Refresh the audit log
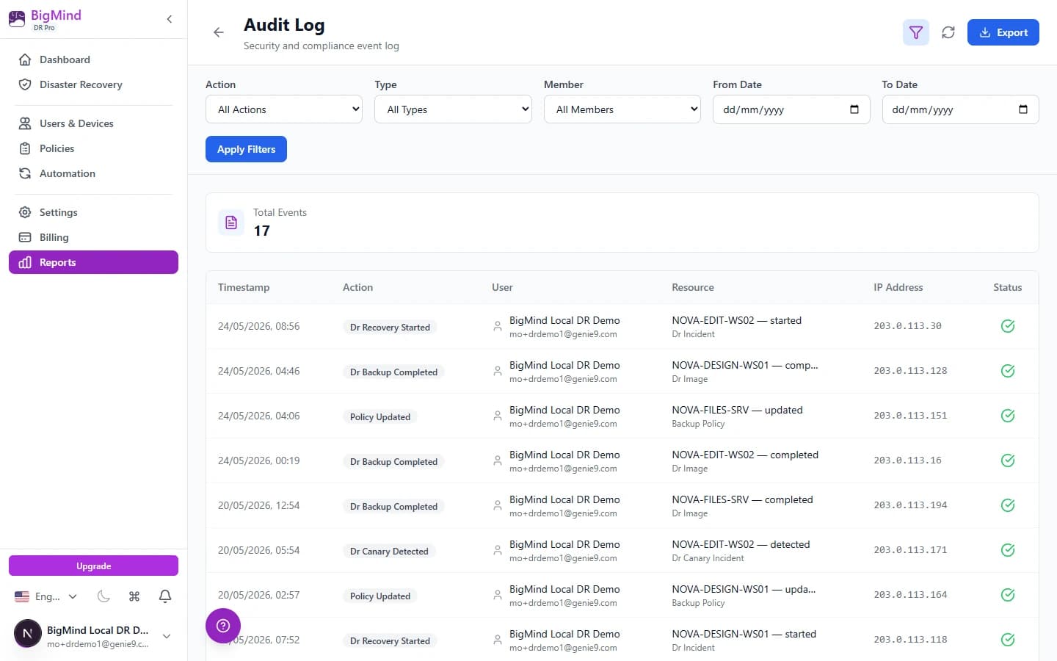The image size is (1057, 661). click(948, 32)
